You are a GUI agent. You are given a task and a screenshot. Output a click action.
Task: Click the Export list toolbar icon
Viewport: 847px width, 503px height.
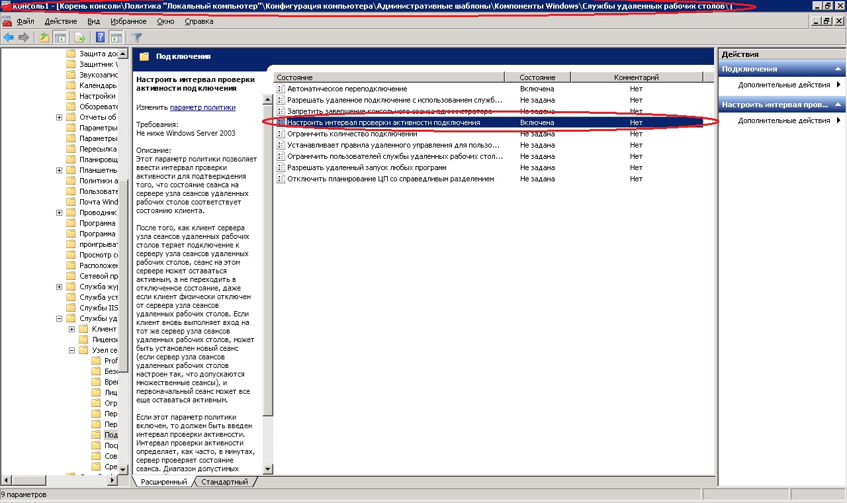pos(81,38)
